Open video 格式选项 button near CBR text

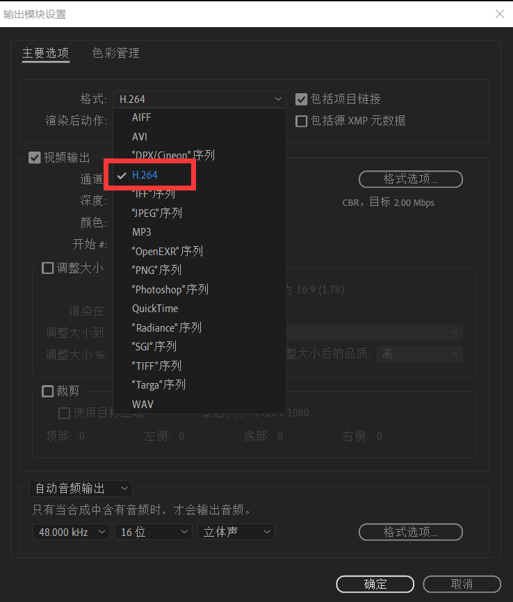coord(411,179)
